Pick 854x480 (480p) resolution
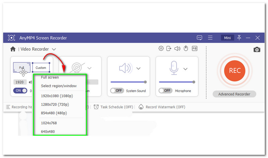Viewport: 268px width, 158px height. (54, 113)
